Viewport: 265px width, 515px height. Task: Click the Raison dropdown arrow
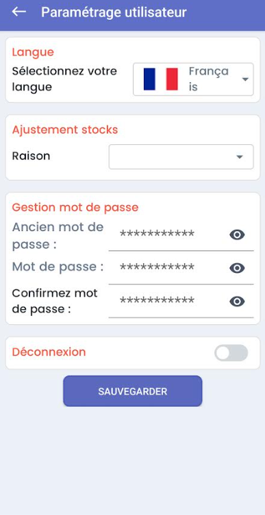[x=240, y=157]
